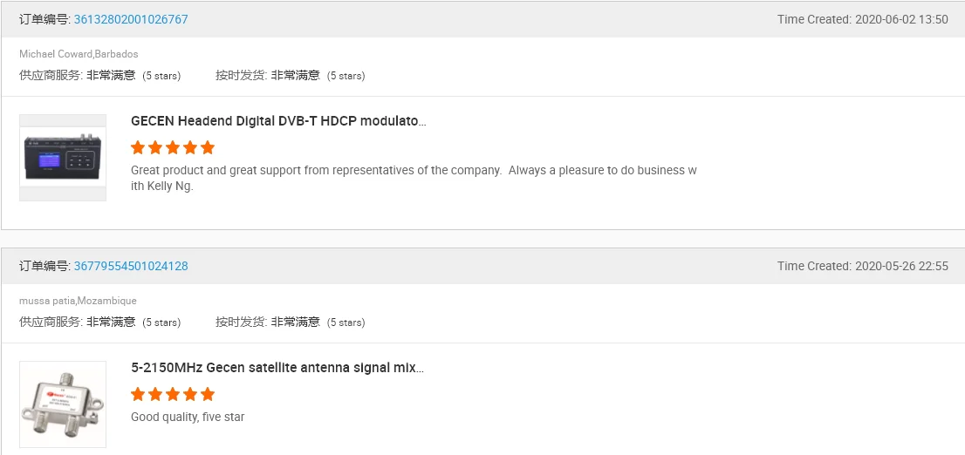
Task: Click the GECEN DVB-T modulator product thumbnail
Action: 63,157
